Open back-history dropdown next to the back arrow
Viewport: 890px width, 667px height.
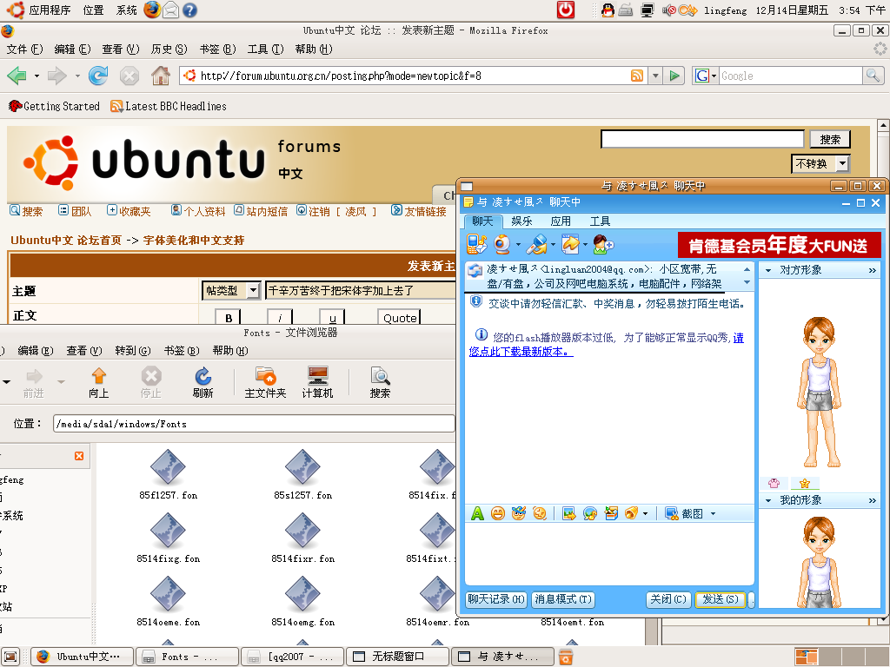[37, 76]
